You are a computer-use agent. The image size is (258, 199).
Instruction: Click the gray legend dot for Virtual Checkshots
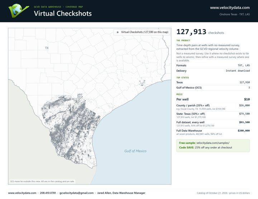(118, 32)
